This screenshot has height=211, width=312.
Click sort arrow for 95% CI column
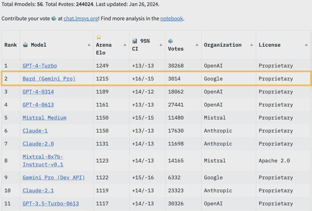click(x=161, y=45)
